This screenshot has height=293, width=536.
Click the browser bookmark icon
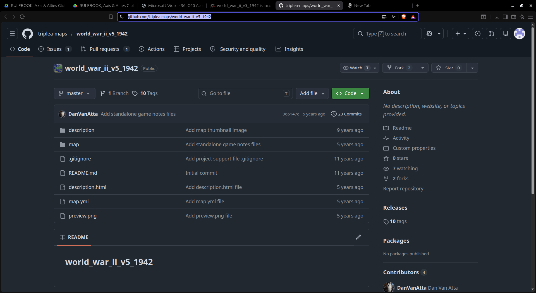click(111, 17)
